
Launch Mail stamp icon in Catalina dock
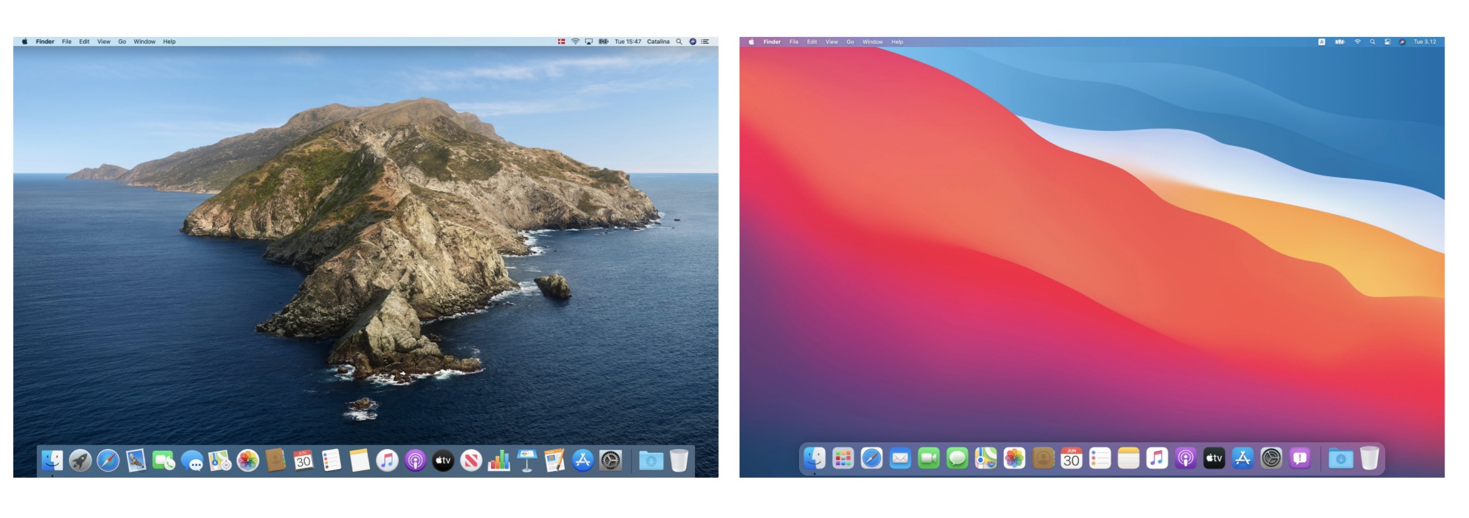[136, 461]
